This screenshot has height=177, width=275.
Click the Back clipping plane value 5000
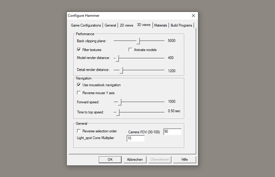[172, 41]
